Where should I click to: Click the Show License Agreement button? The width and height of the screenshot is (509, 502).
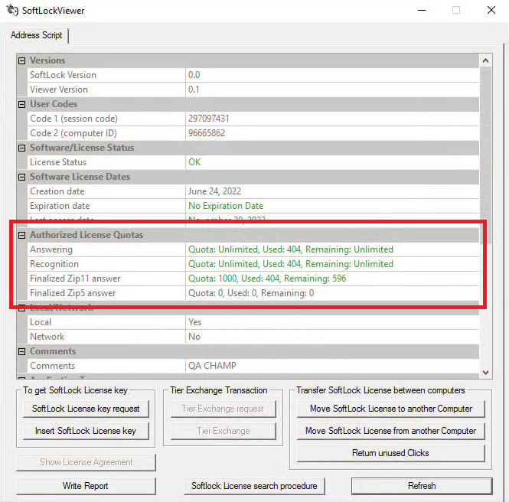(86, 462)
